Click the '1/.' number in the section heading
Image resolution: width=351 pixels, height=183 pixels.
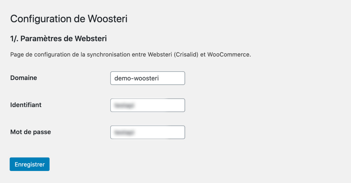14,39
